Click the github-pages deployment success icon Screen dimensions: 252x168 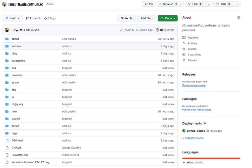coord(184,131)
